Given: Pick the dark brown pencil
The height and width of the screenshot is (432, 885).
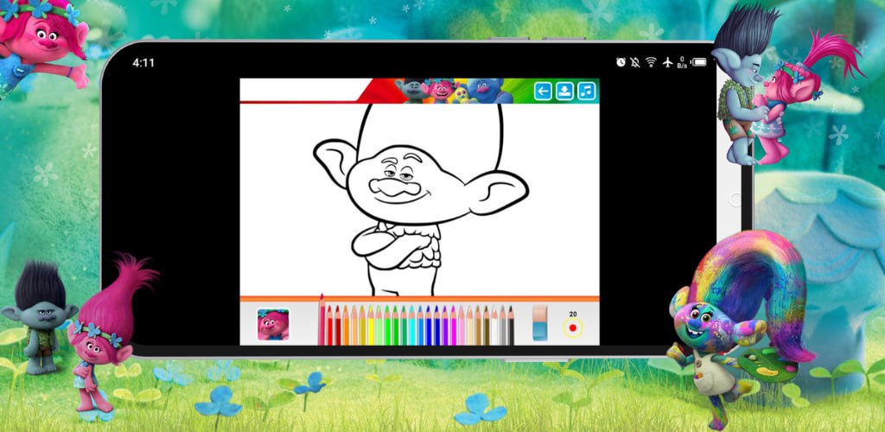Looking at the screenshot, I should tap(486, 326).
